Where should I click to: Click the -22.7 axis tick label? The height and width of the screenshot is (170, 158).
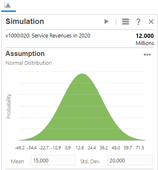coord(44,148)
